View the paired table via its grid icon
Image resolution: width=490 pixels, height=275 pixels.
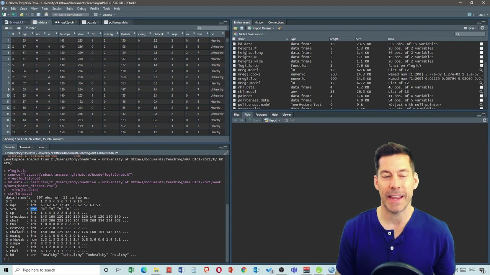coord(481,96)
